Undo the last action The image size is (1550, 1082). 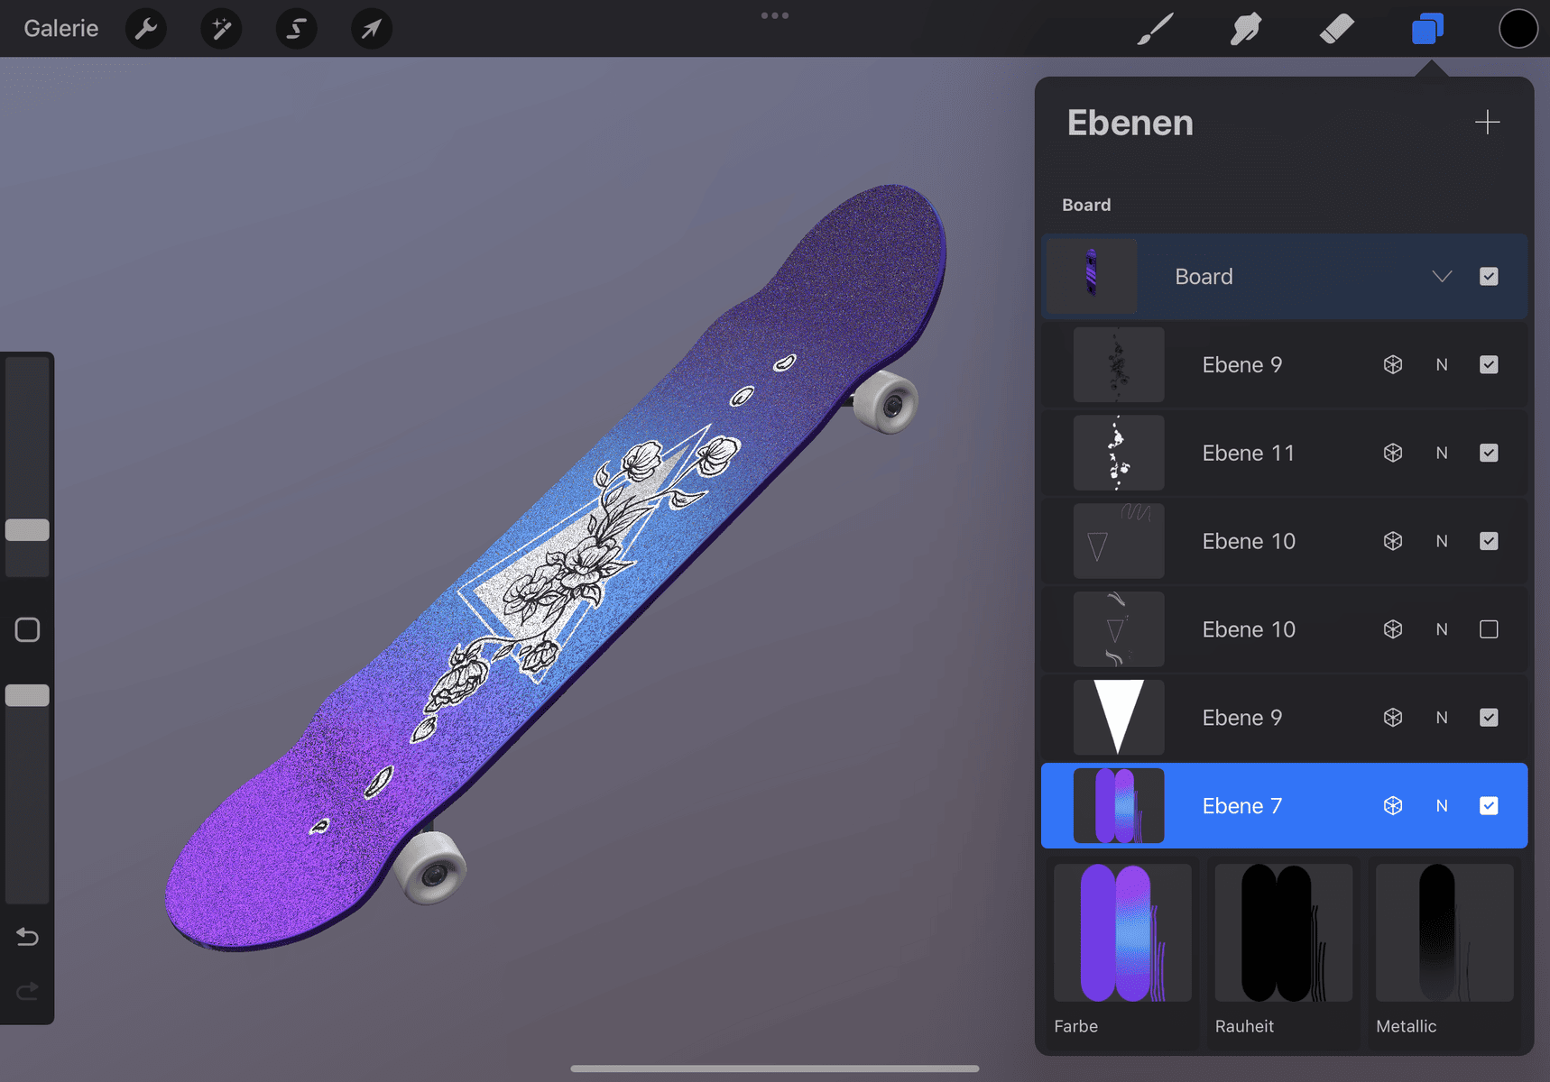coord(27,938)
